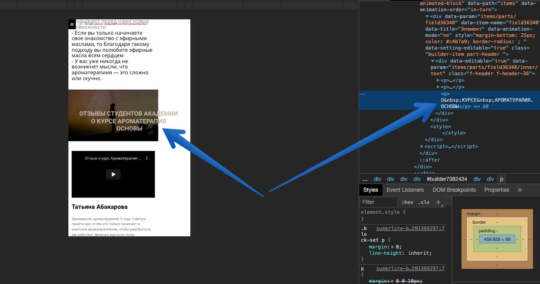Expand the strikethrough margin shorthand in p rule
The height and width of the screenshot is (284, 540).
[392, 281]
